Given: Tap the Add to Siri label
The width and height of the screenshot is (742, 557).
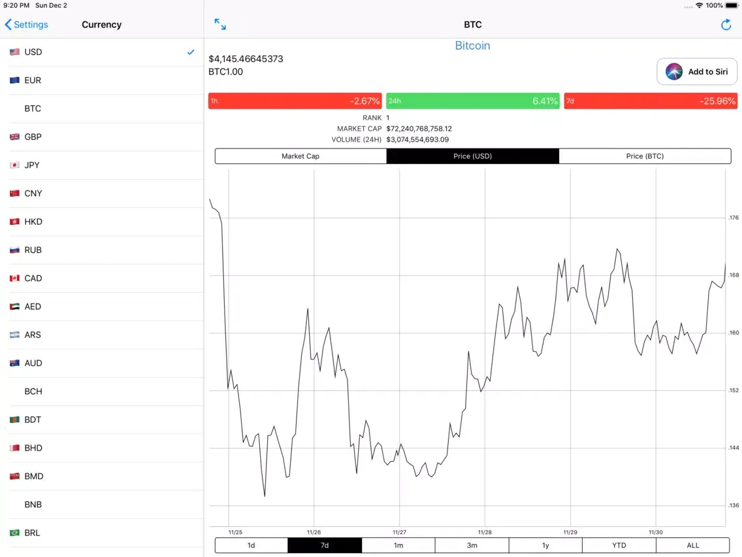Looking at the screenshot, I should click(708, 71).
